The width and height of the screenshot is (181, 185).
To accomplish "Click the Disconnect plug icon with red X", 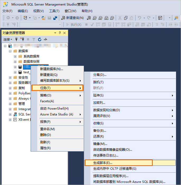I will click(22, 39).
